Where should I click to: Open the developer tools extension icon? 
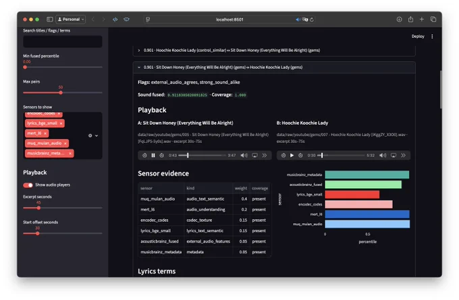pos(115,20)
